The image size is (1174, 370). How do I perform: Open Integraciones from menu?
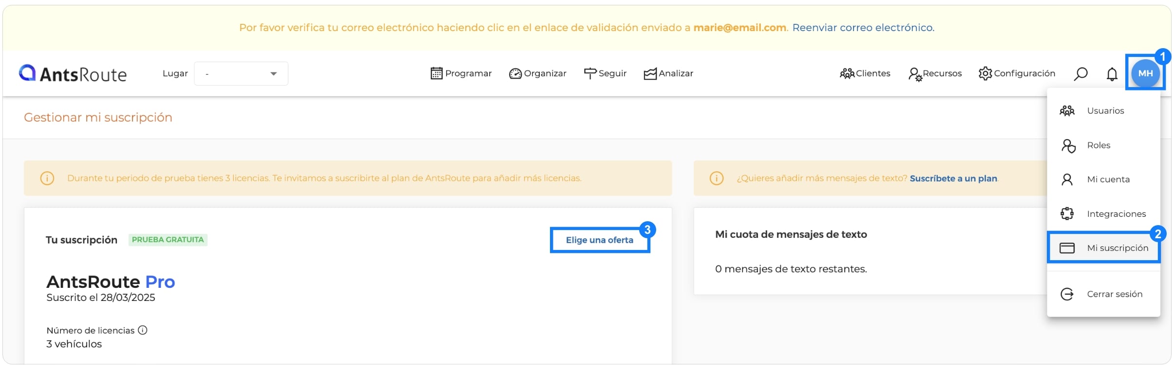coord(1103,214)
